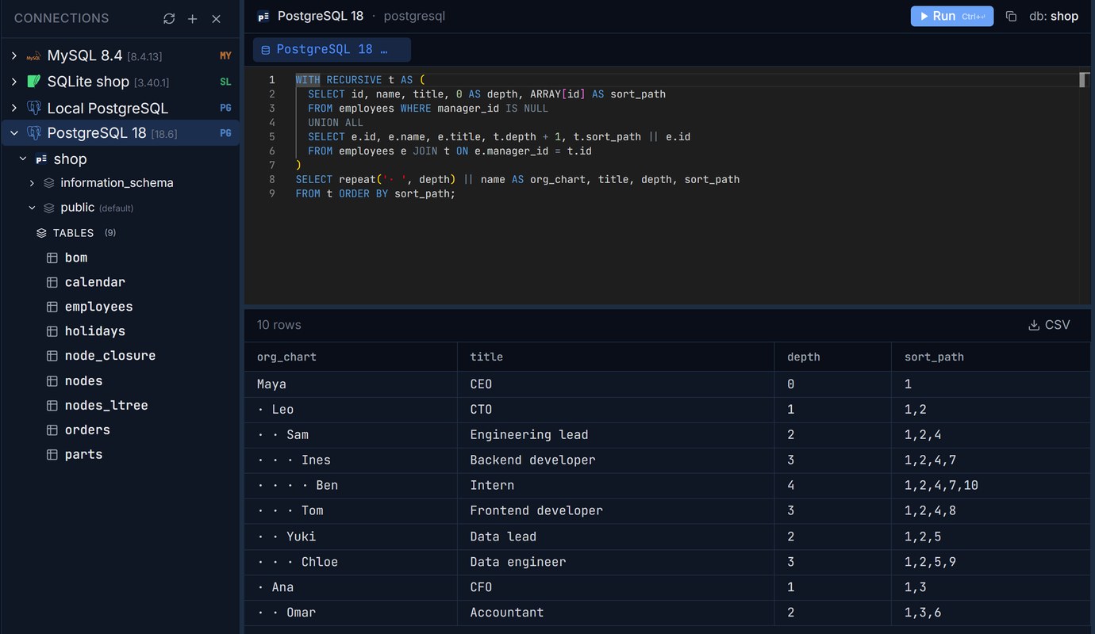The height and width of the screenshot is (634, 1095).
Task: Close the Connections panel
Action: tap(216, 18)
